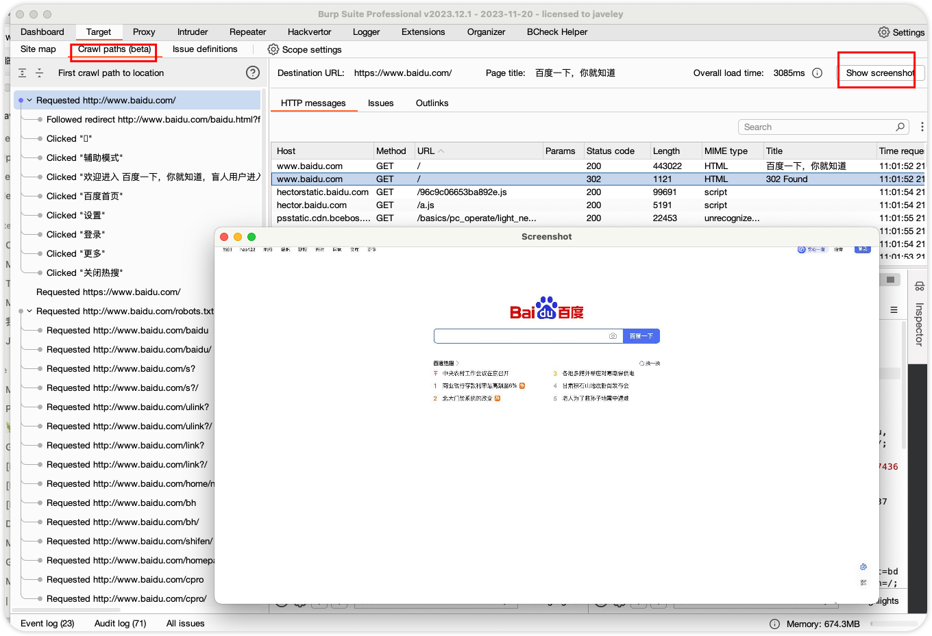Select Requested http://www.baidu.com/s? row
This screenshot has height=636, width=932.
click(x=121, y=369)
